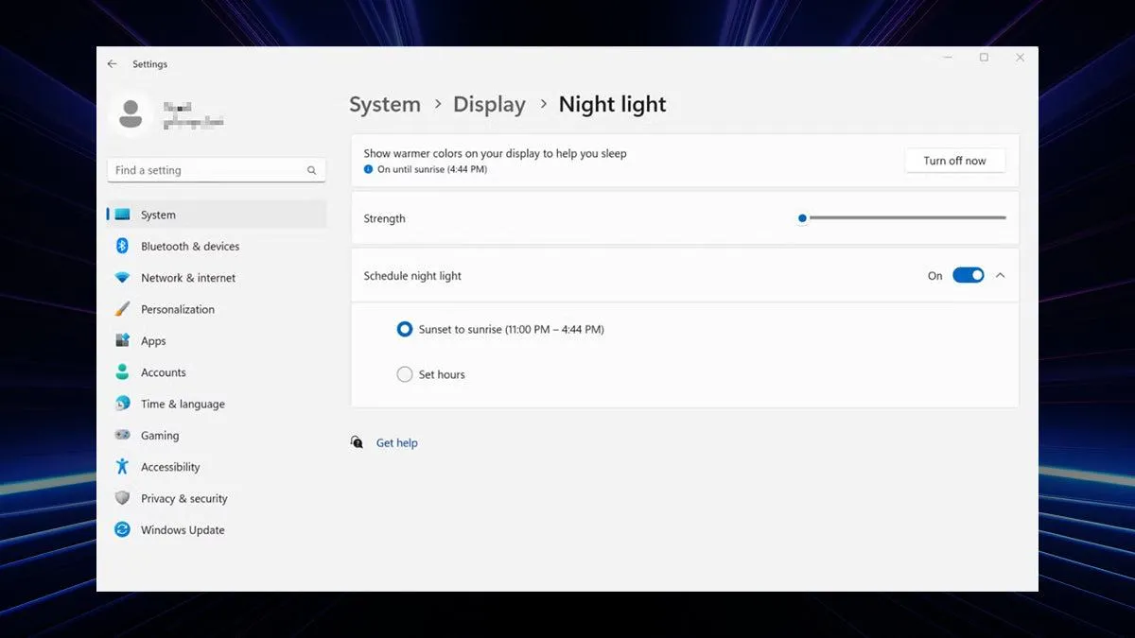The height and width of the screenshot is (638, 1135).
Task: Open the Get help link
Action: 396,442
